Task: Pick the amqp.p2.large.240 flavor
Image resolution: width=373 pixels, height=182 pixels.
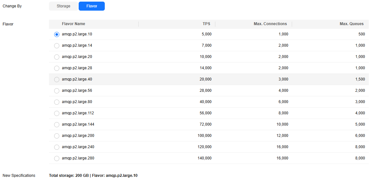Action: pos(57,147)
